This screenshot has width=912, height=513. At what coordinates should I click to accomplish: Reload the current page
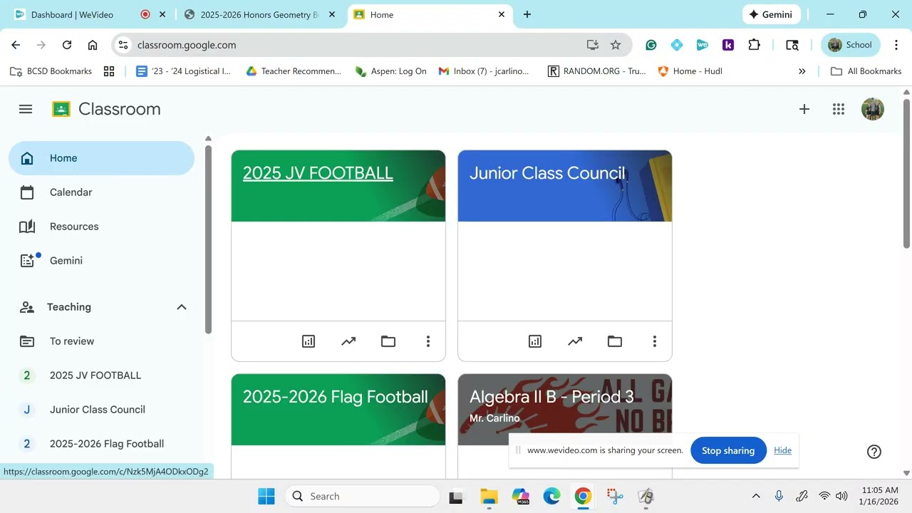pyautogui.click(x=67, y=45)
